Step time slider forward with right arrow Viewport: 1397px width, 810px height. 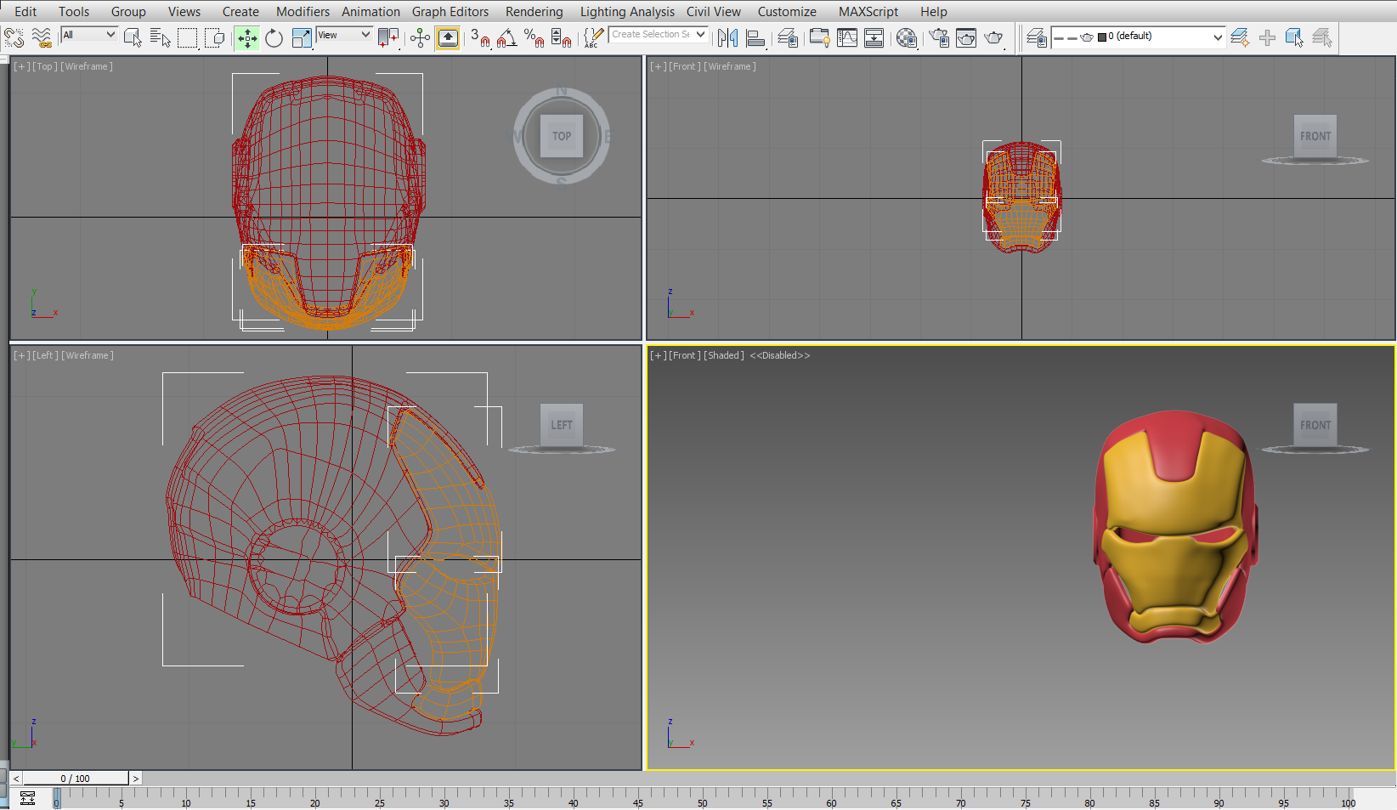click(135, 779)
